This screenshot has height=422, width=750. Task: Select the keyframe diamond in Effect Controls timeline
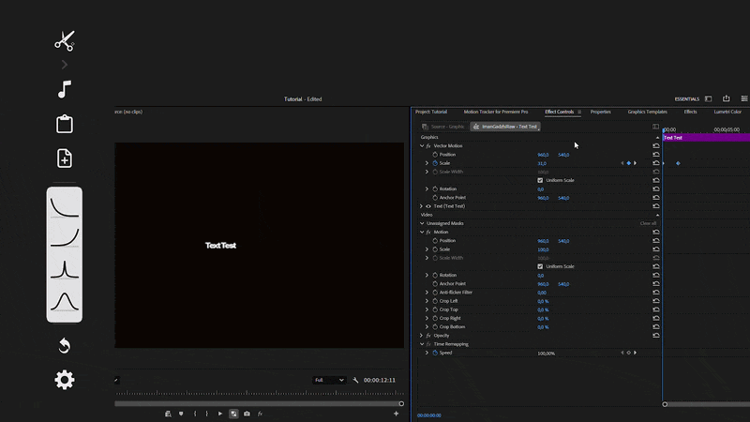[678, 163]
